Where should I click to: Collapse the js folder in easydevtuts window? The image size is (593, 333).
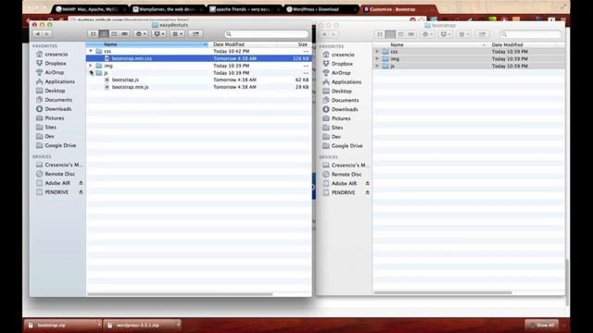[x=91, y=73]
